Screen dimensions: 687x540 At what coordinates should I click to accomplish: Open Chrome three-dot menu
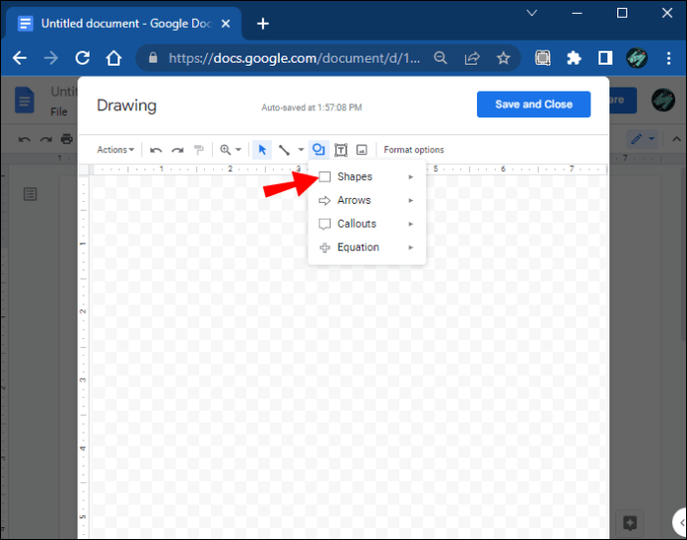click(x=669, y=58)
